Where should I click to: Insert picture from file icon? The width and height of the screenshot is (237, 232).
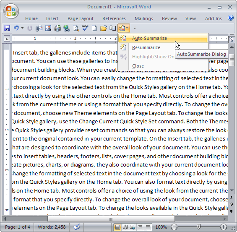coord(48,28)
